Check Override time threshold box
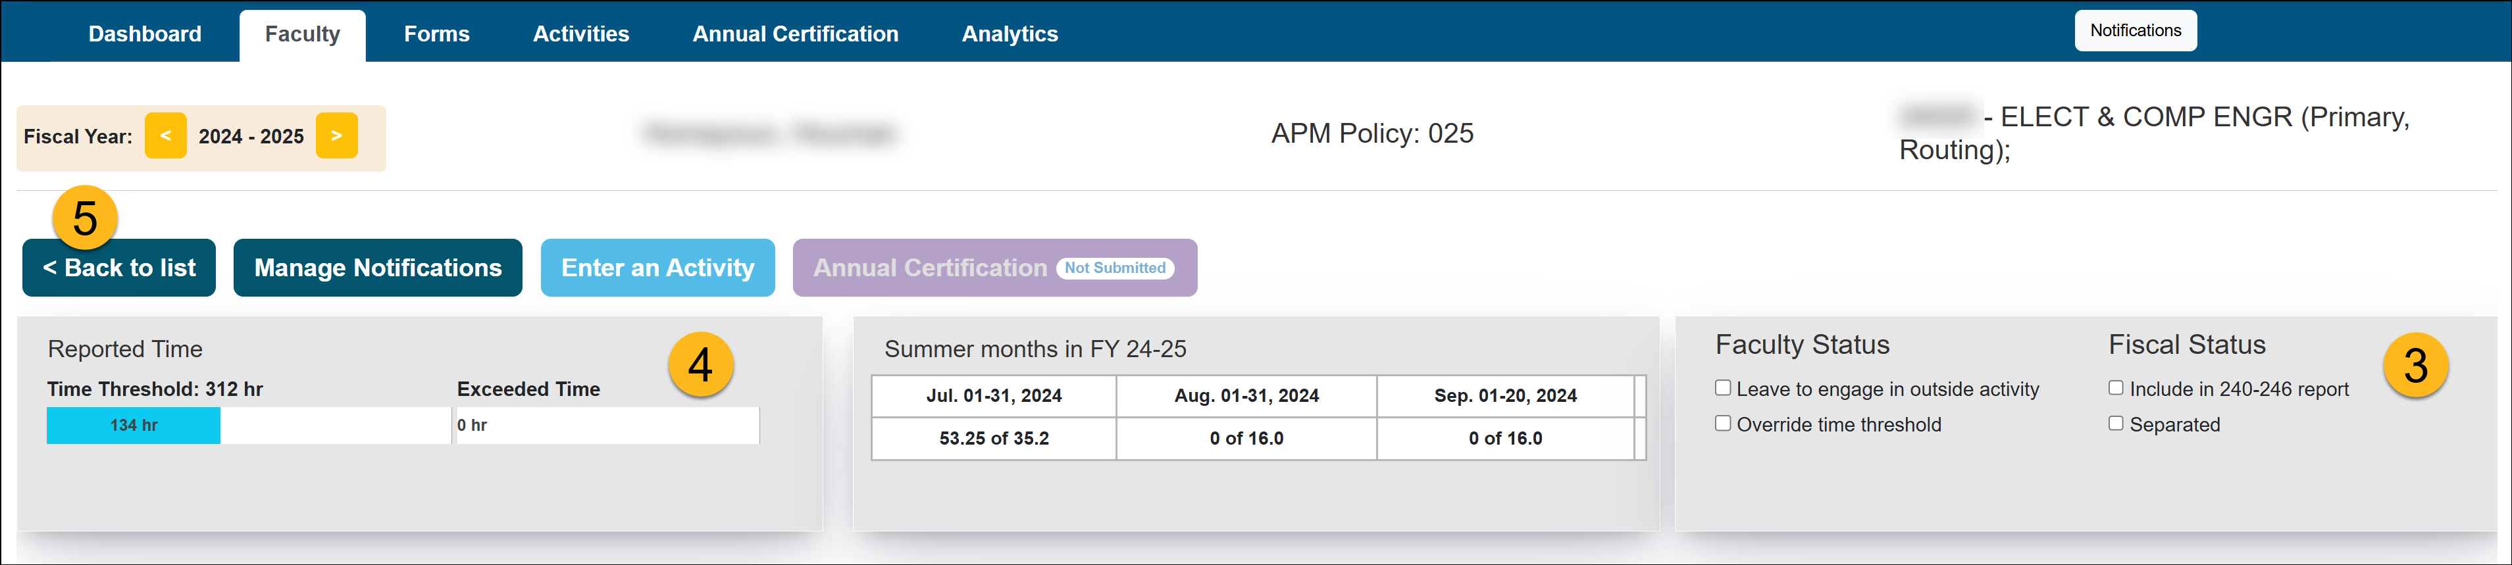 coord(1723,424)
